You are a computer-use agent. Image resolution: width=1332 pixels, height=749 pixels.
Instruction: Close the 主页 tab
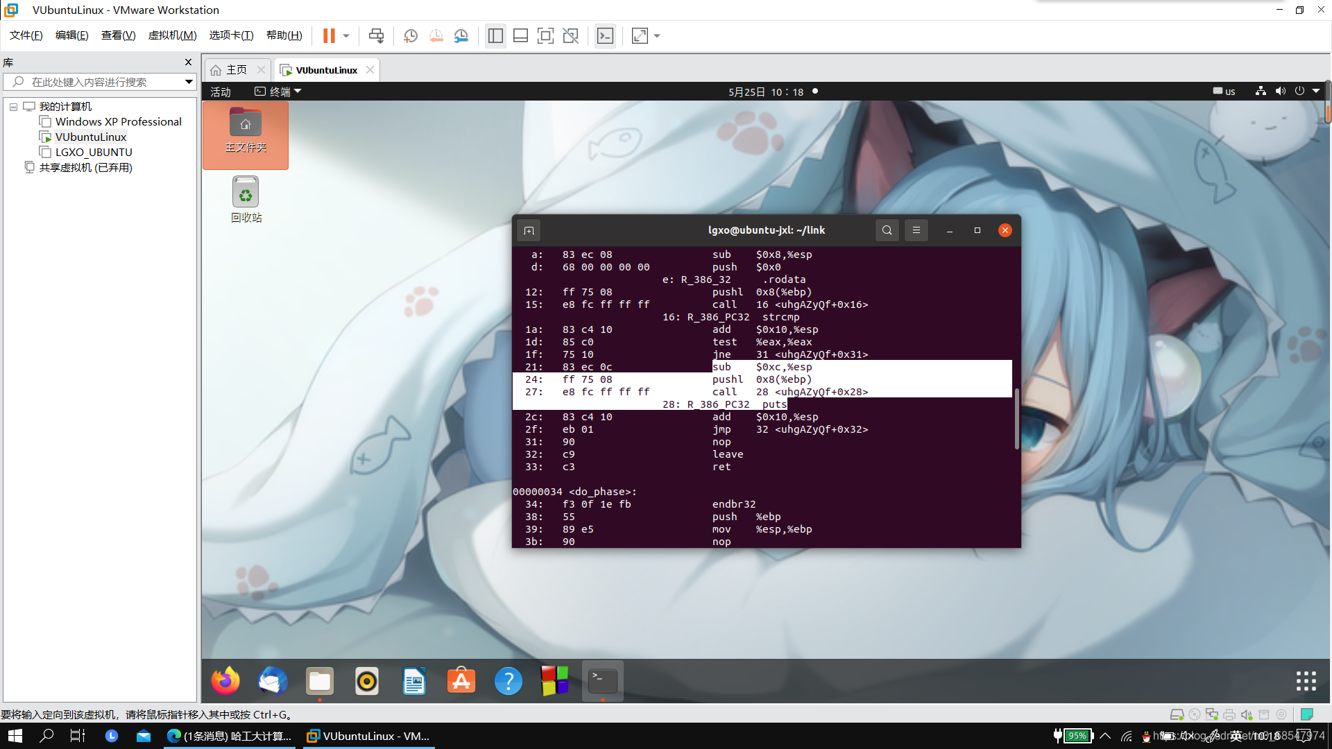point(261,70)
